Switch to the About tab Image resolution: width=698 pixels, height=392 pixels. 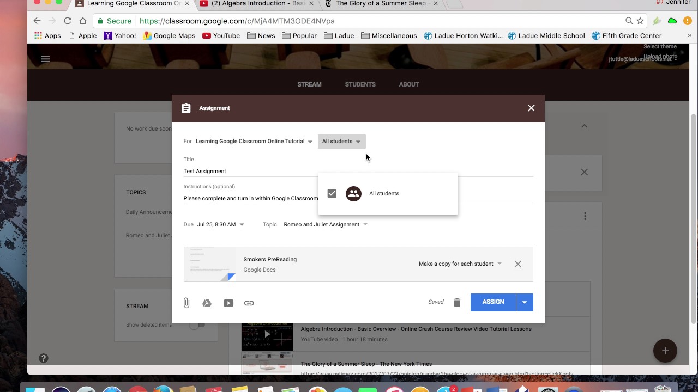coord(408,84)
